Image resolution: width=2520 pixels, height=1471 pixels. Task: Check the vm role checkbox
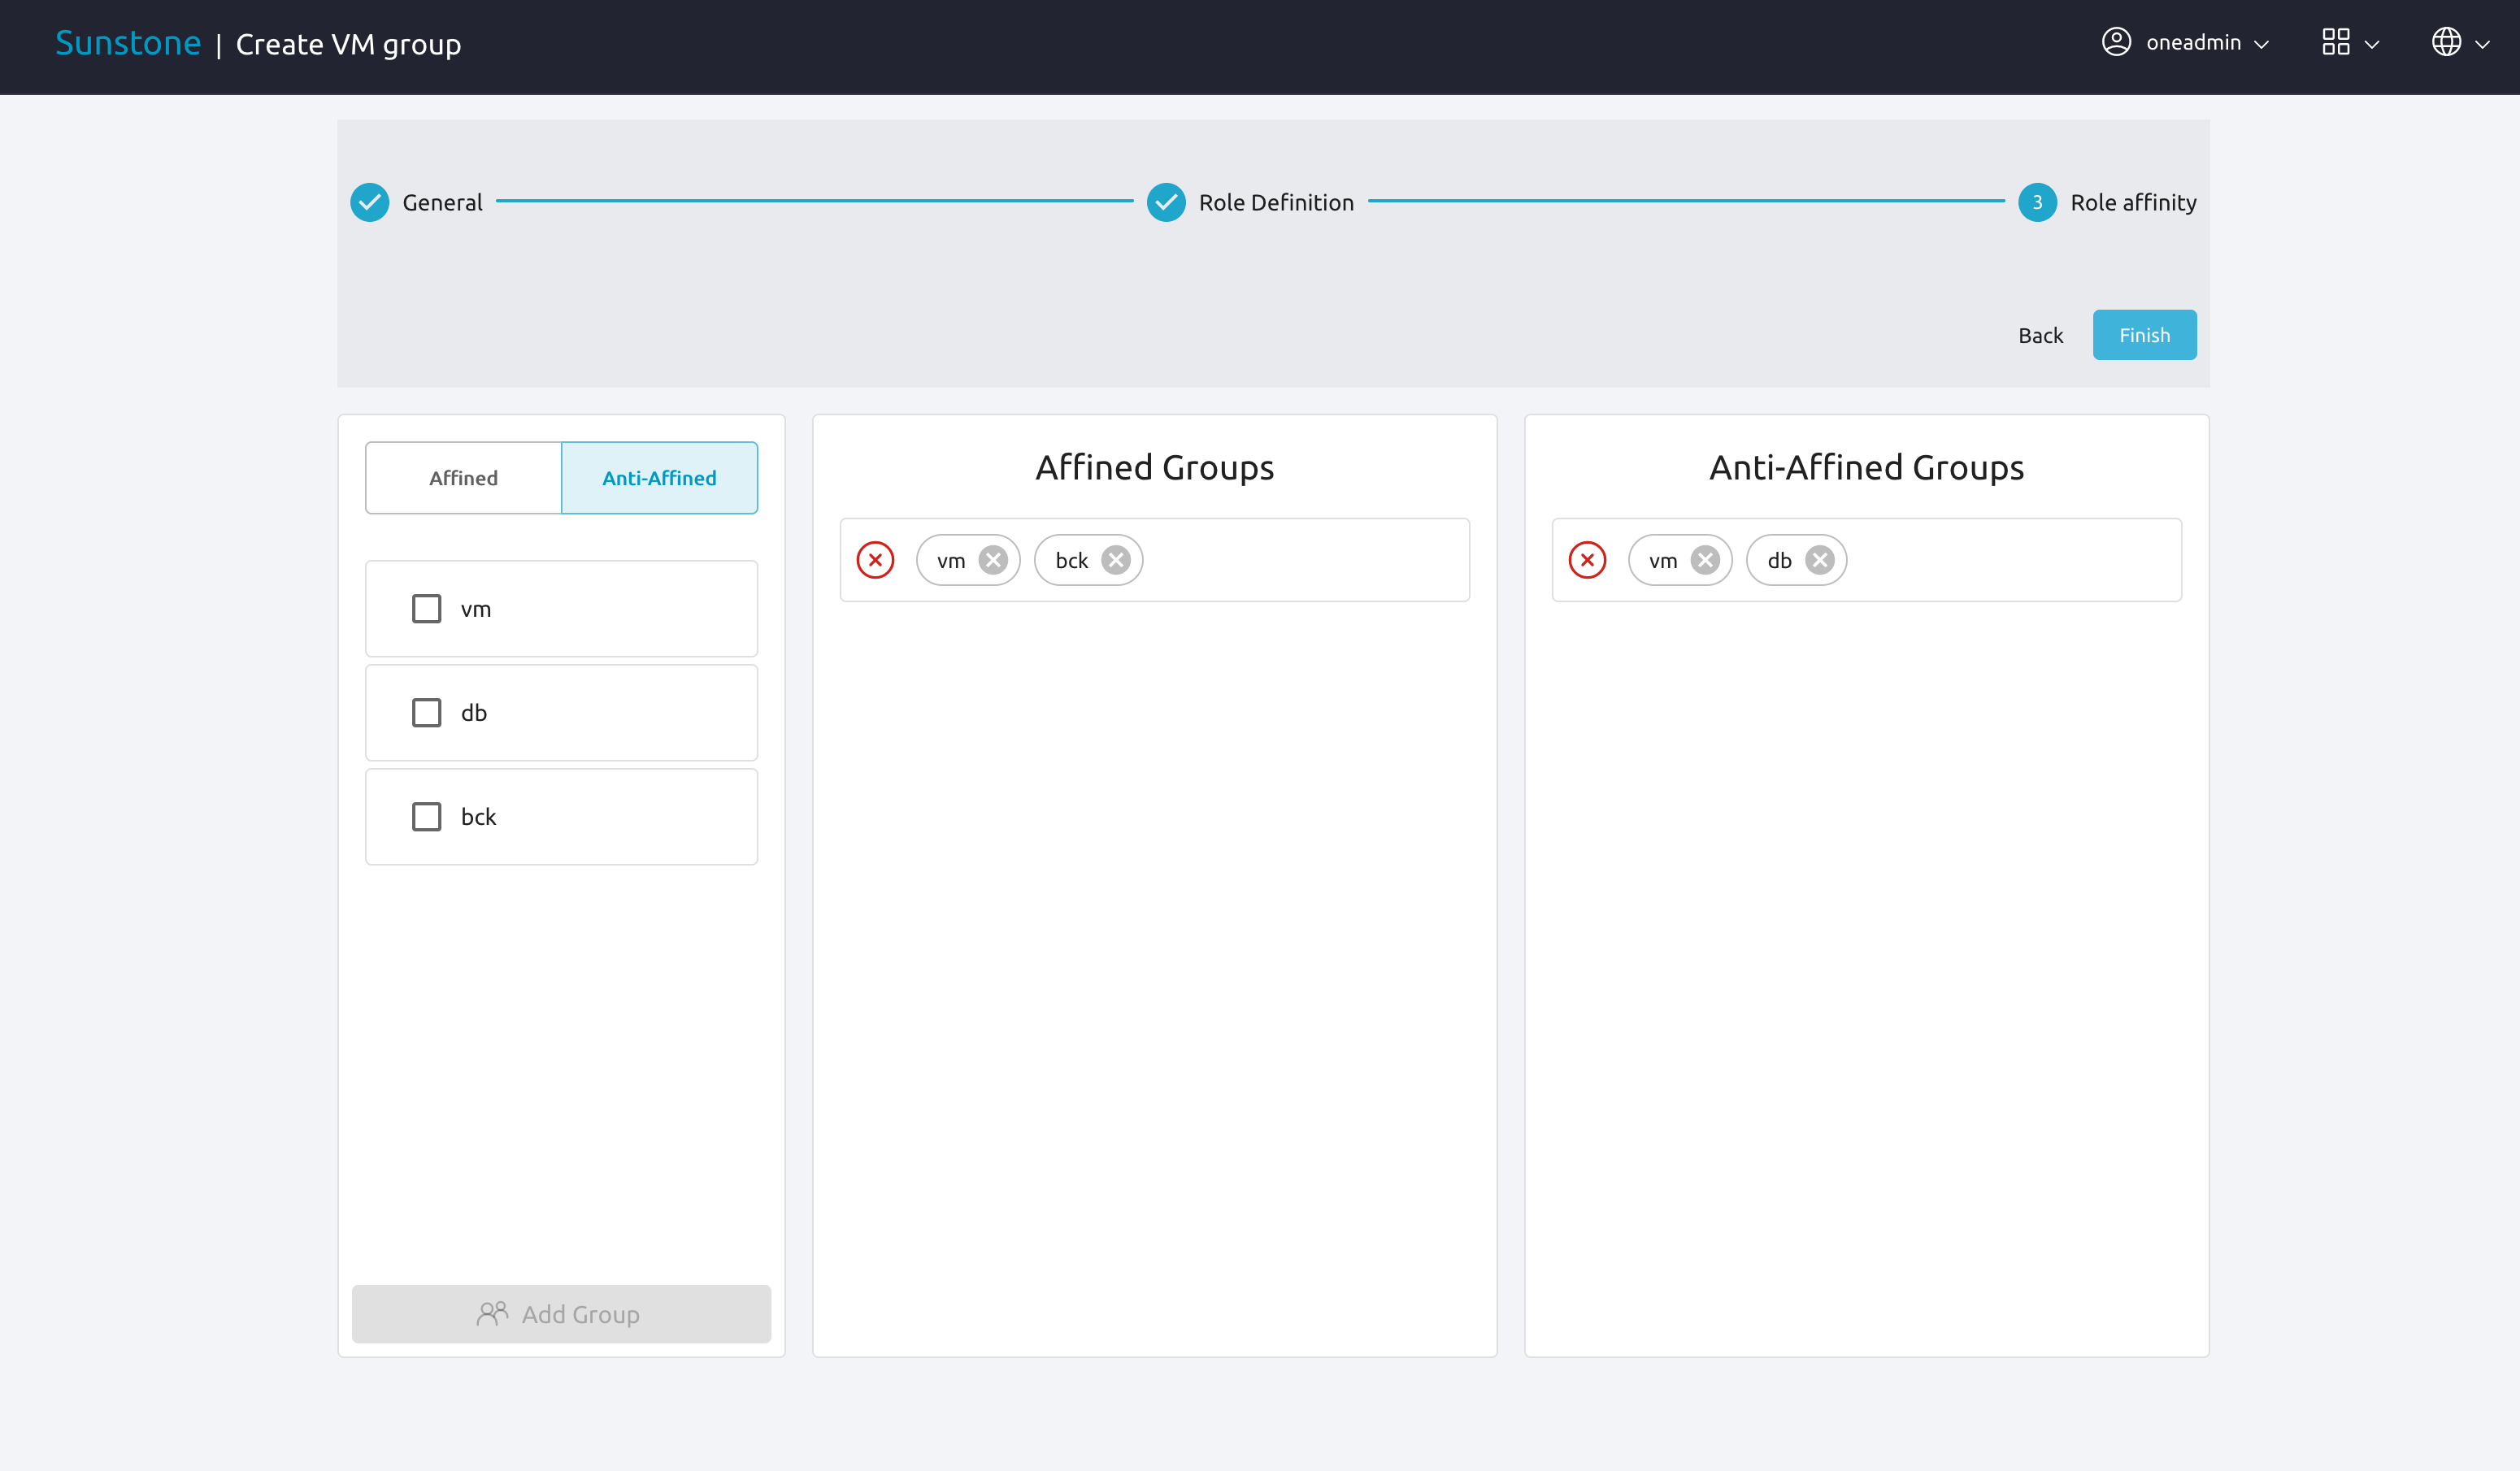coord(427,609)
